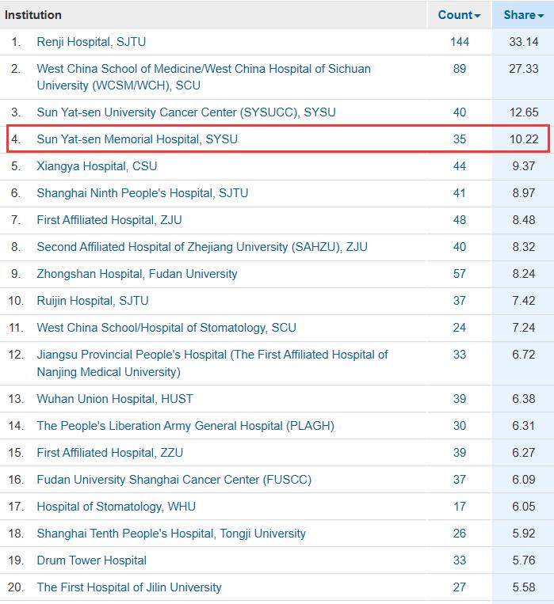Click Wuhan Union Hospital, HUST
This screenshot has height=604, width=554.
pyautogui.click(x=114, y=399)
